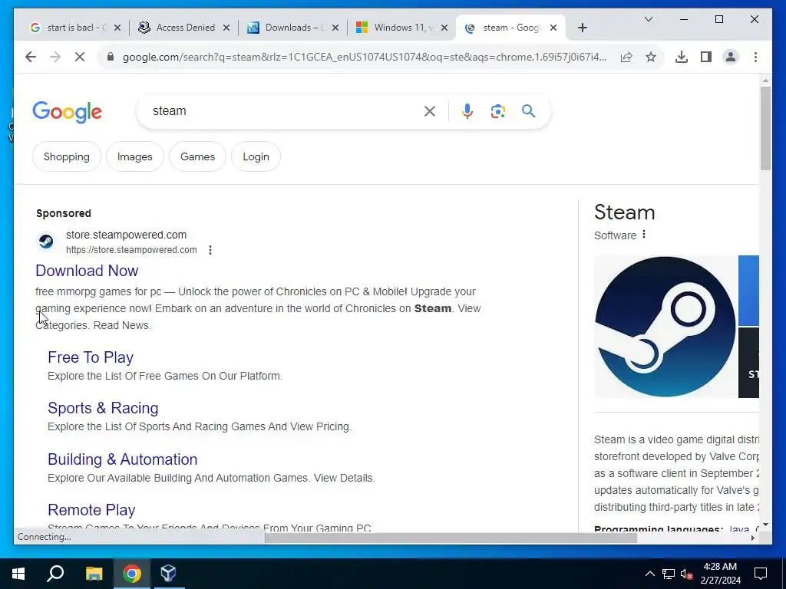Click the Chrome icon in the taskbar
Image resolution: width=786 pixels, height=589 pixels.
click(132, 574)
